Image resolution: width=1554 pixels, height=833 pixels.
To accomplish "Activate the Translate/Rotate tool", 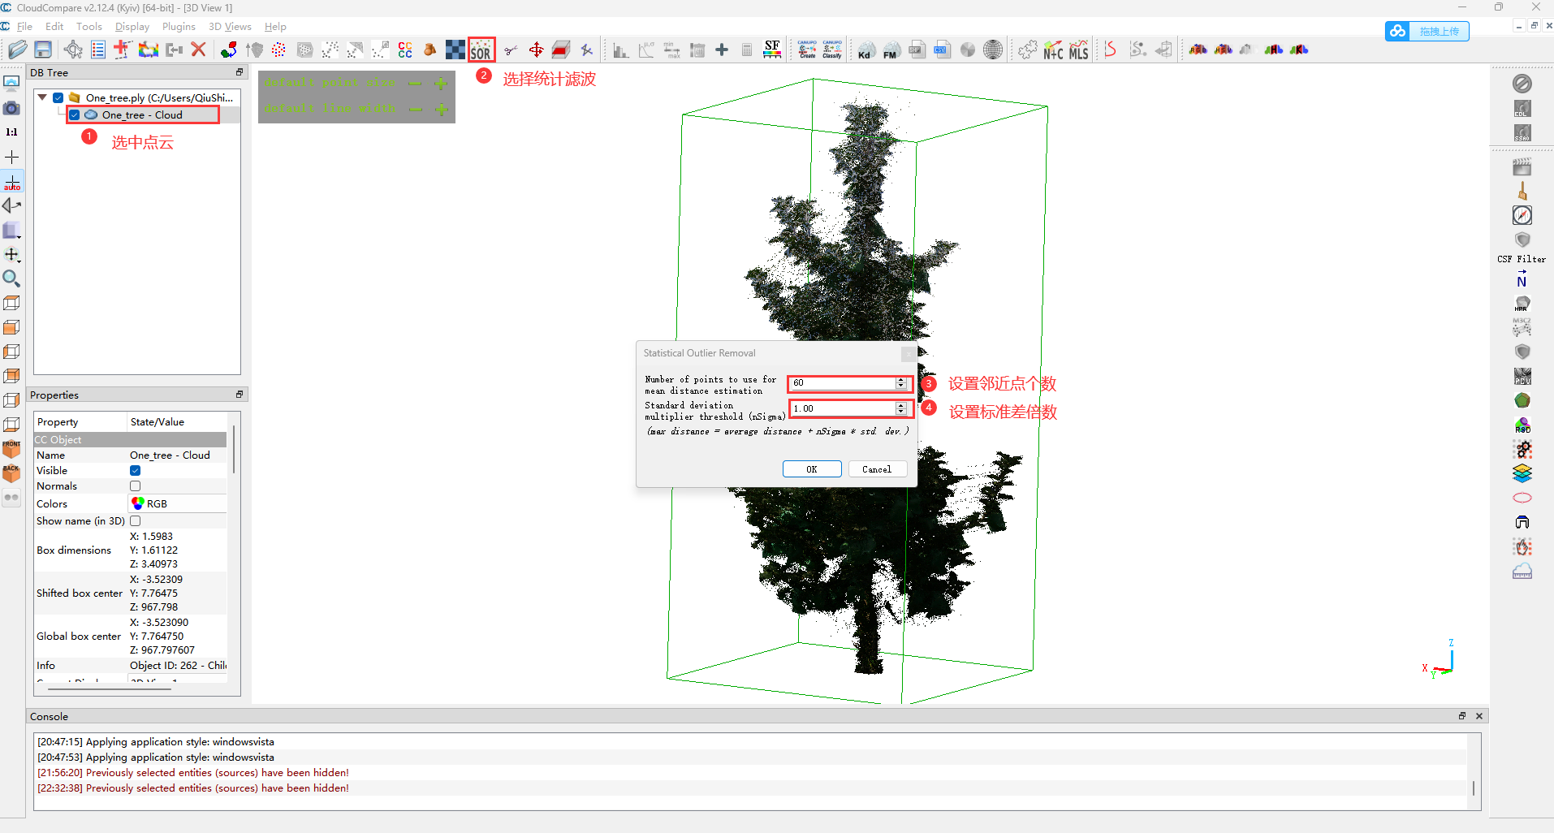I will pos(536,50).
